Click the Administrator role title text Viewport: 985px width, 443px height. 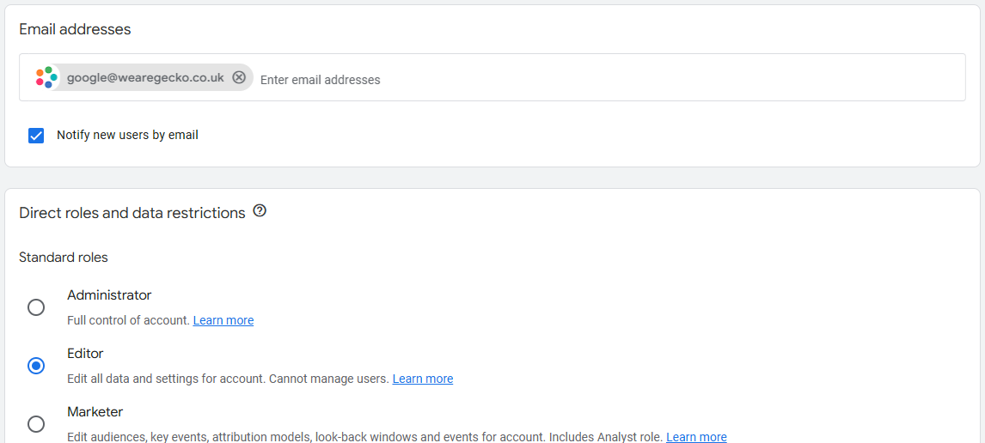(x=109, y=295)
